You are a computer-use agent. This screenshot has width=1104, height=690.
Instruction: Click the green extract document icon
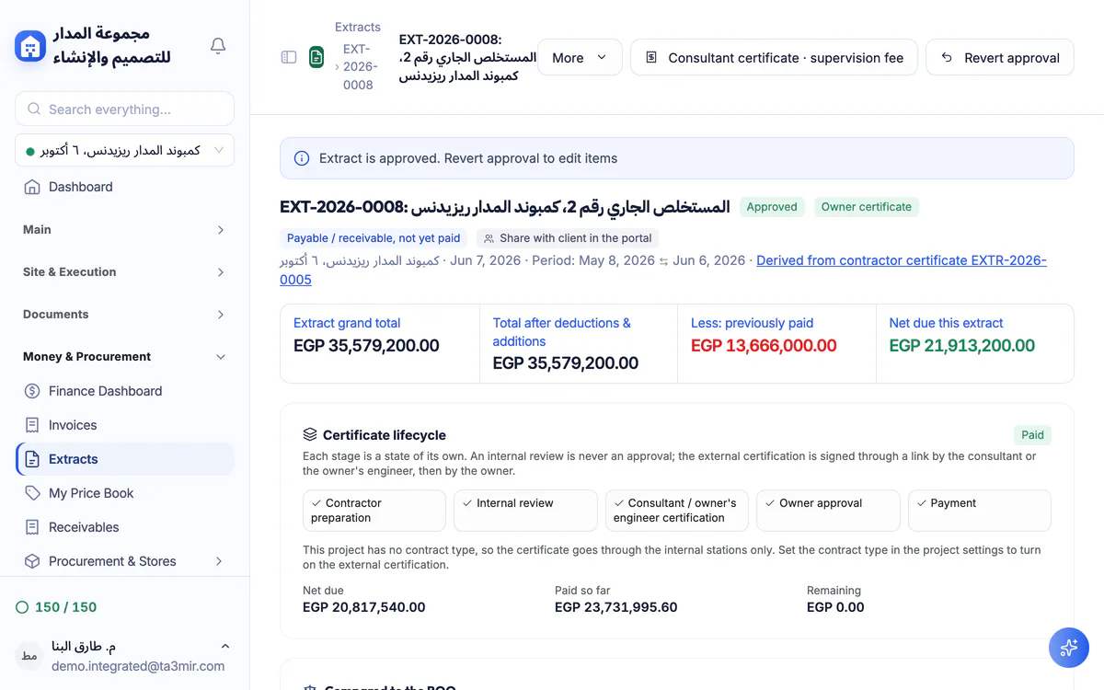(316, 57)
